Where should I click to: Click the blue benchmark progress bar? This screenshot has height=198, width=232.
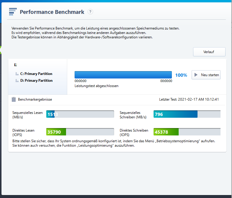point(123,75)
